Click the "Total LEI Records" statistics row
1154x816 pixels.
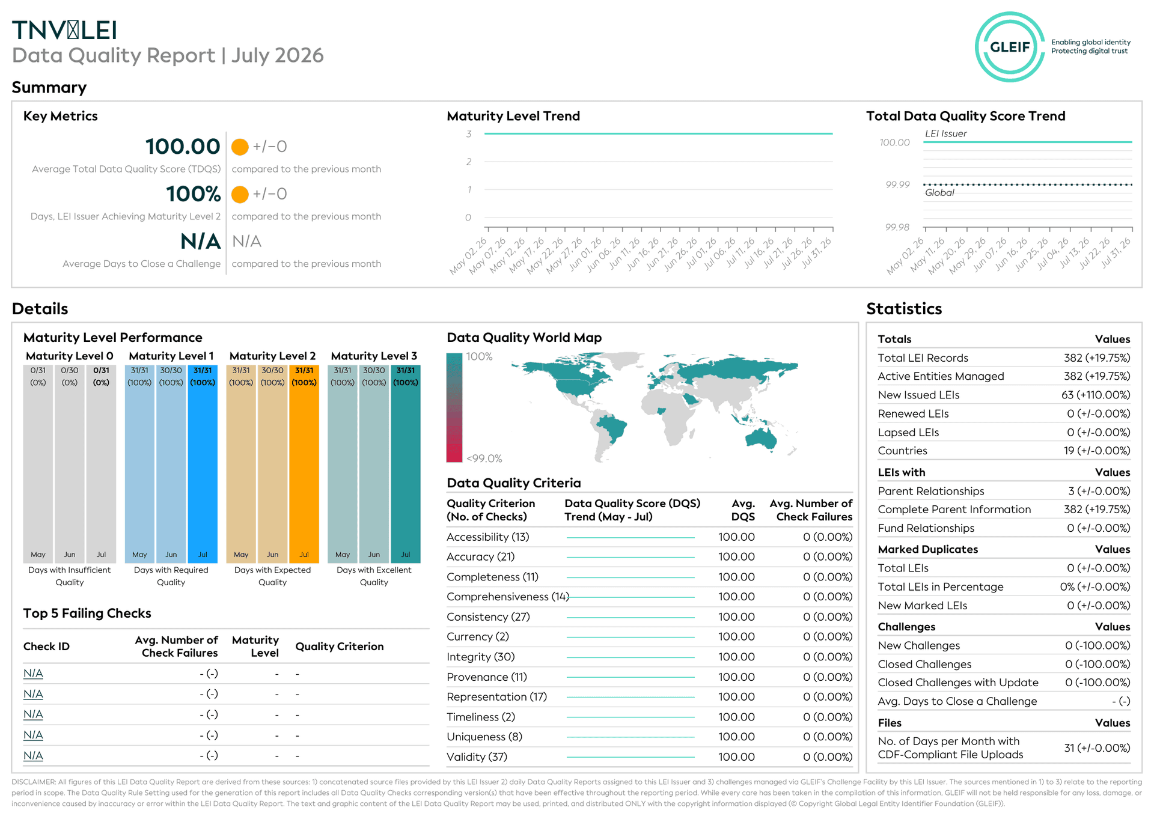tap(1004, 358)
